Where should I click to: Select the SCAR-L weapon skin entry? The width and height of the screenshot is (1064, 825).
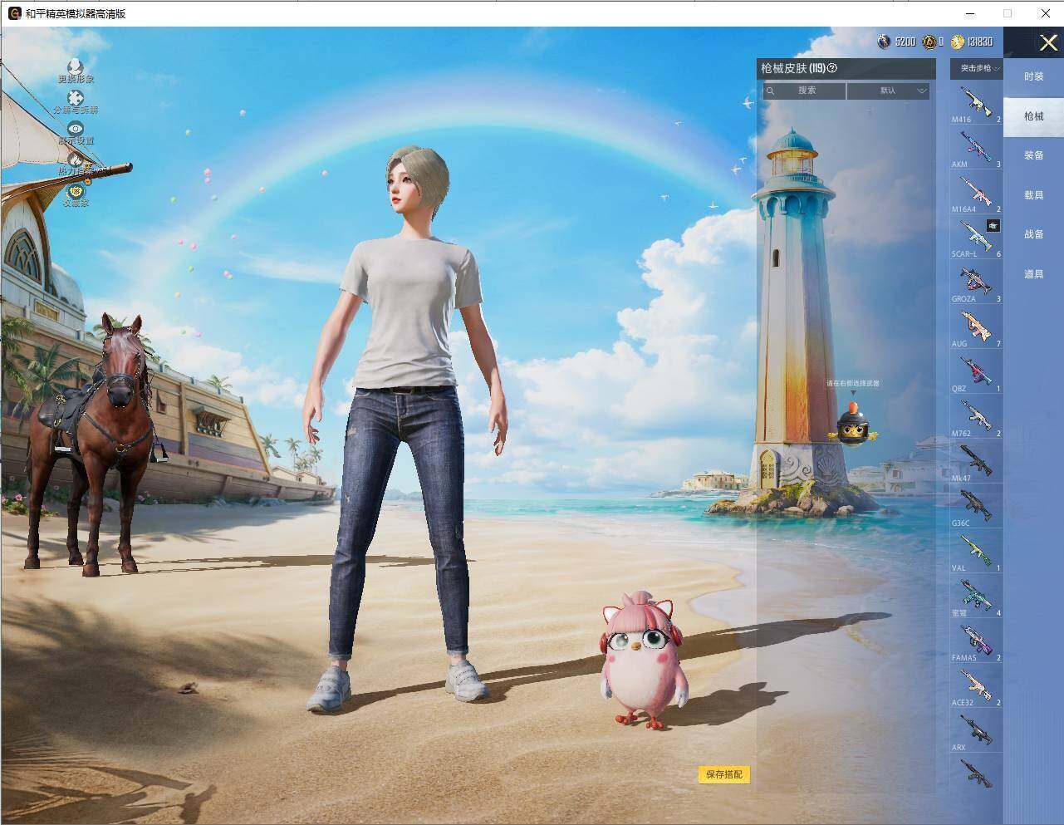977,238
